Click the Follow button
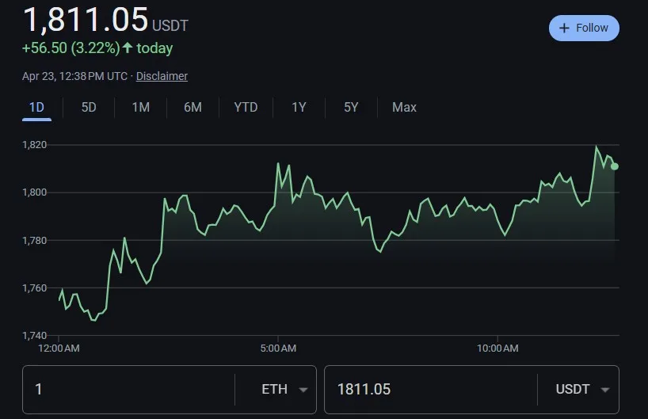This screenshot has height=419, width=648. pos(584,28)
